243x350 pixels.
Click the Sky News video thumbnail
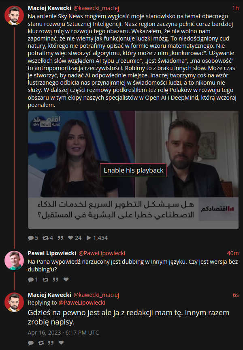(133, 170)
